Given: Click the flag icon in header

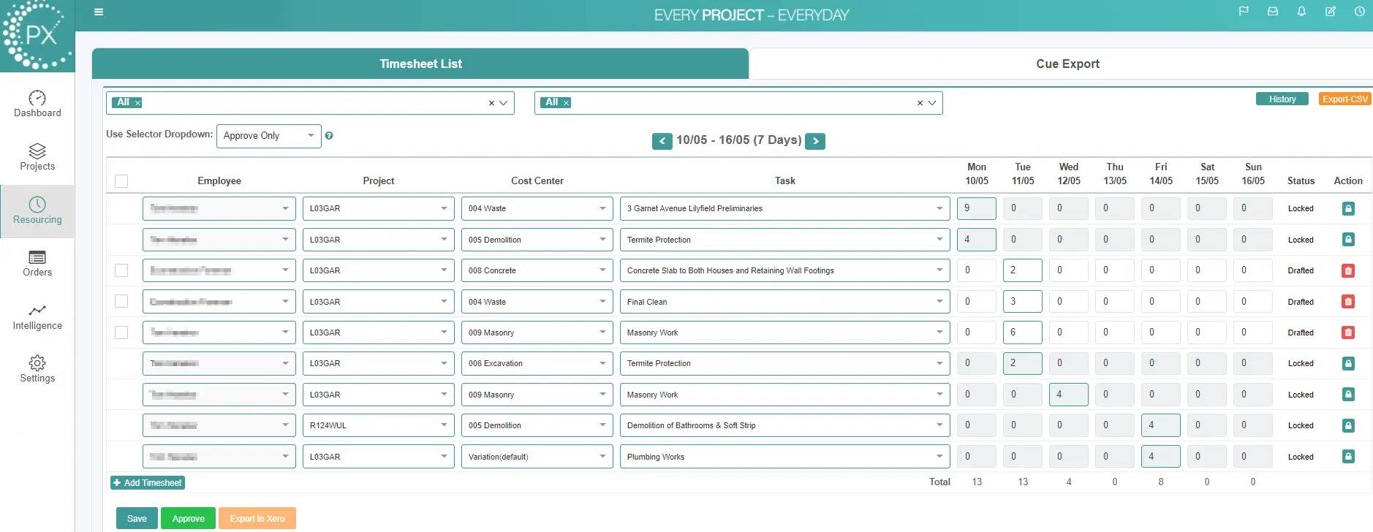Looking at the screenshot, I should coord(1243,12).
